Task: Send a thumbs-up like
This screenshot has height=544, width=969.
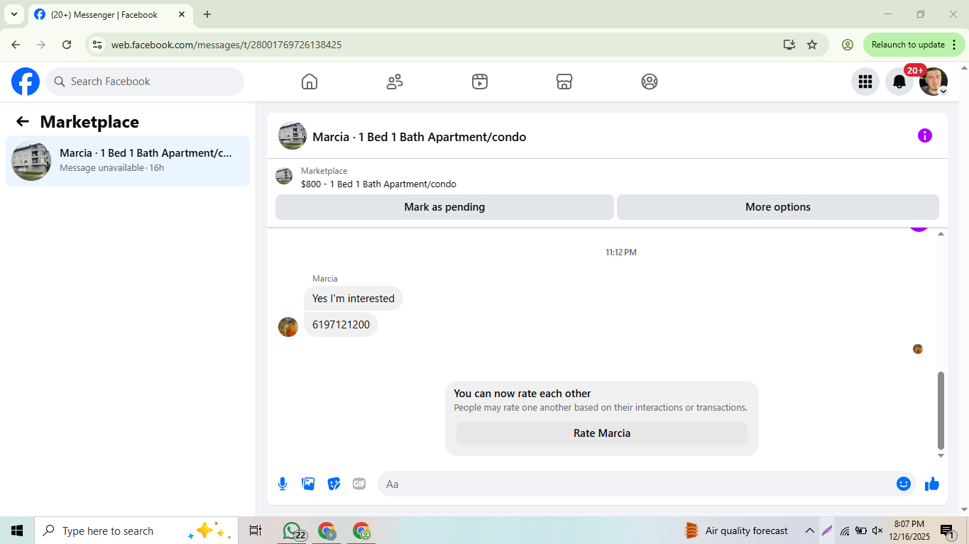Action: pyautogui.click(x=932, y=484)
